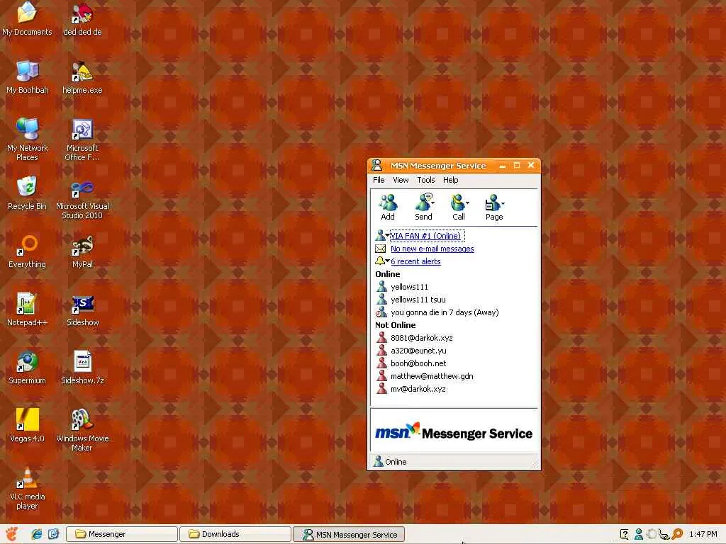726x544 pixels.
Task: Open the Help menu
Action: (x=450, y=180)
